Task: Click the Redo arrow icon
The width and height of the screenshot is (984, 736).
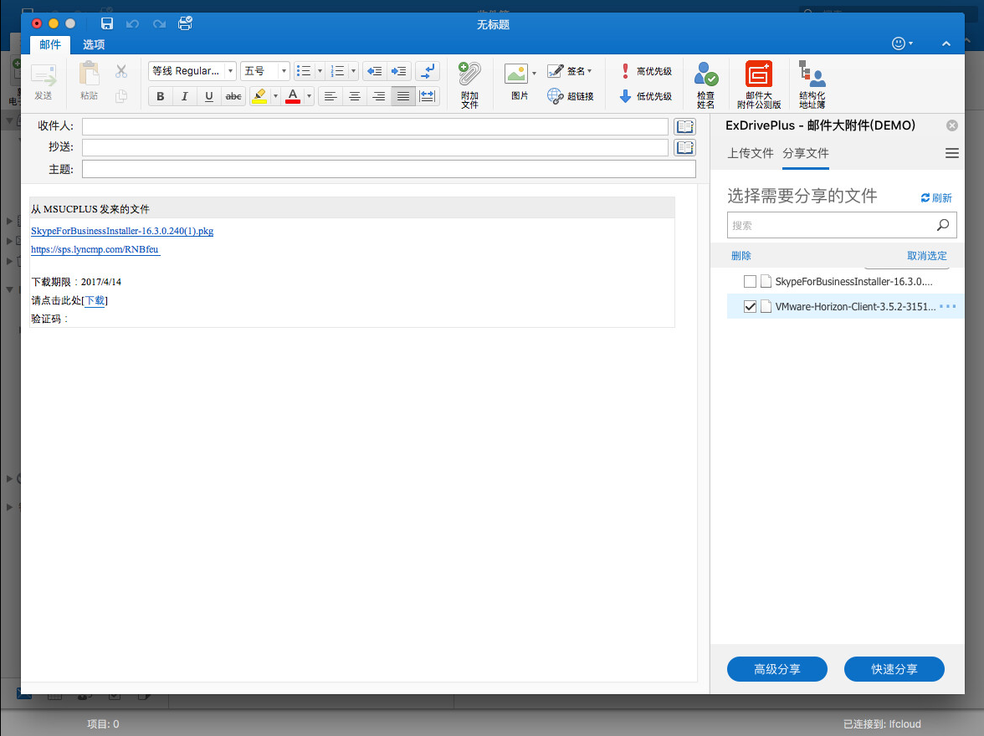Action: coord(159,24)
